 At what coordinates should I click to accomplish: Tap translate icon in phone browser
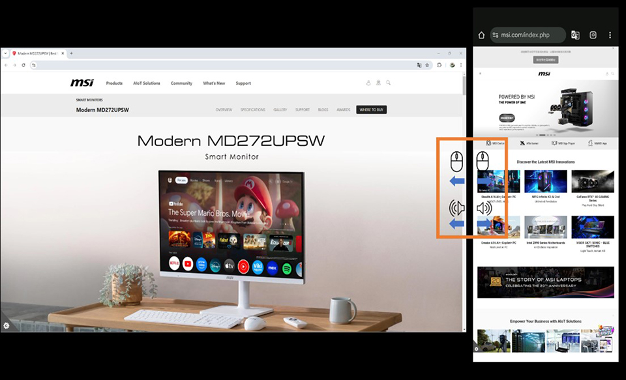(575, 35)
